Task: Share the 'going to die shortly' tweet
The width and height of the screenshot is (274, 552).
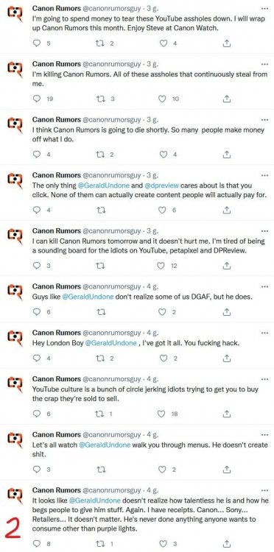Action: click(x=227, y=155)
